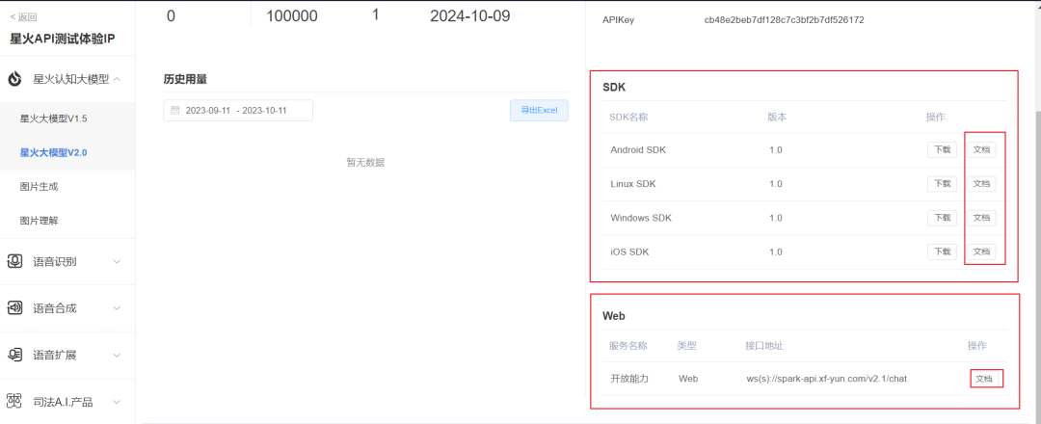Download the Linux SDK
The width and height of the screenshot is (1041, 424).
point(942,184)
